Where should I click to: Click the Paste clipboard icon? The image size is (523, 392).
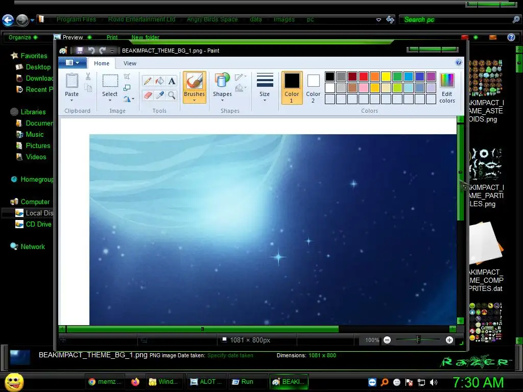72,81
